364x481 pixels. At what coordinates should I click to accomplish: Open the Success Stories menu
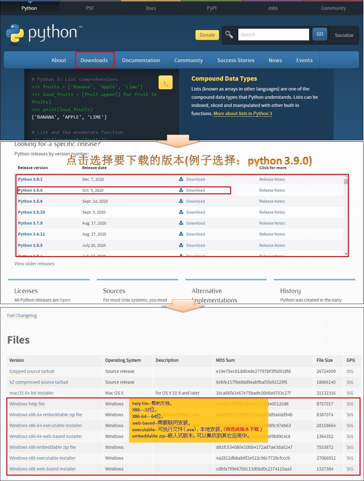pos(236,60)
